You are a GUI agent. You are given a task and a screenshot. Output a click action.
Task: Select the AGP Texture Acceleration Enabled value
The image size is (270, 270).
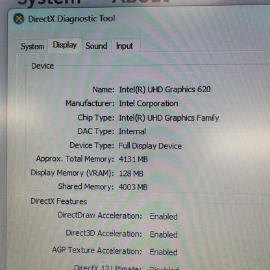pos(164,252)
